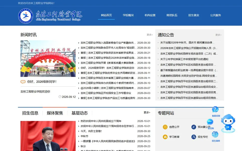Switch to the 招生信息 tab

(30, 113)
